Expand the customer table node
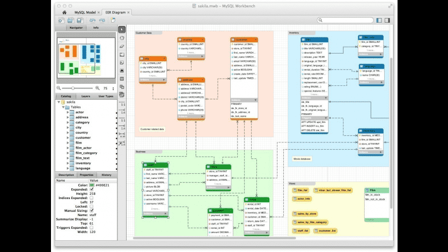448x252 pixels. click(x=67, y=137)
